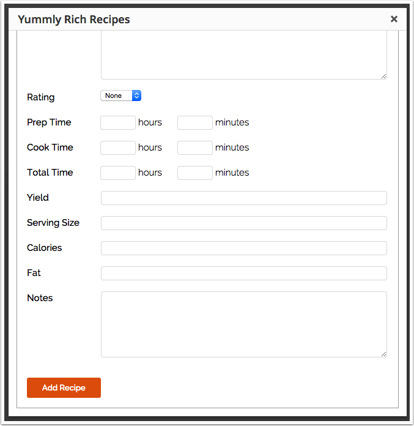The width and height of the screenshot is (414, 426).
Task: Select the Total Time hours field
Action: coord(118,173)
